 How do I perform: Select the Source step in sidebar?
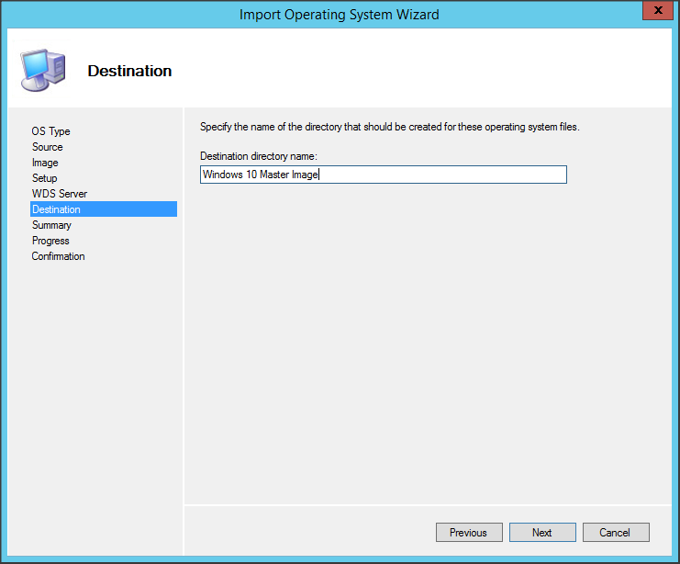coord(48,147)
